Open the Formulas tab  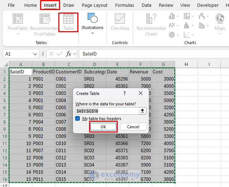(x=125, y=5)
